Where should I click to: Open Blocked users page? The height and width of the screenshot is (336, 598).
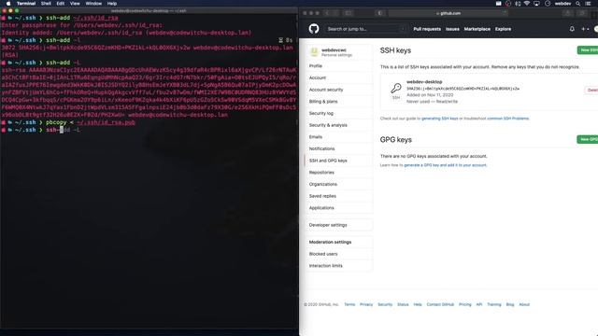pos(338,254)
